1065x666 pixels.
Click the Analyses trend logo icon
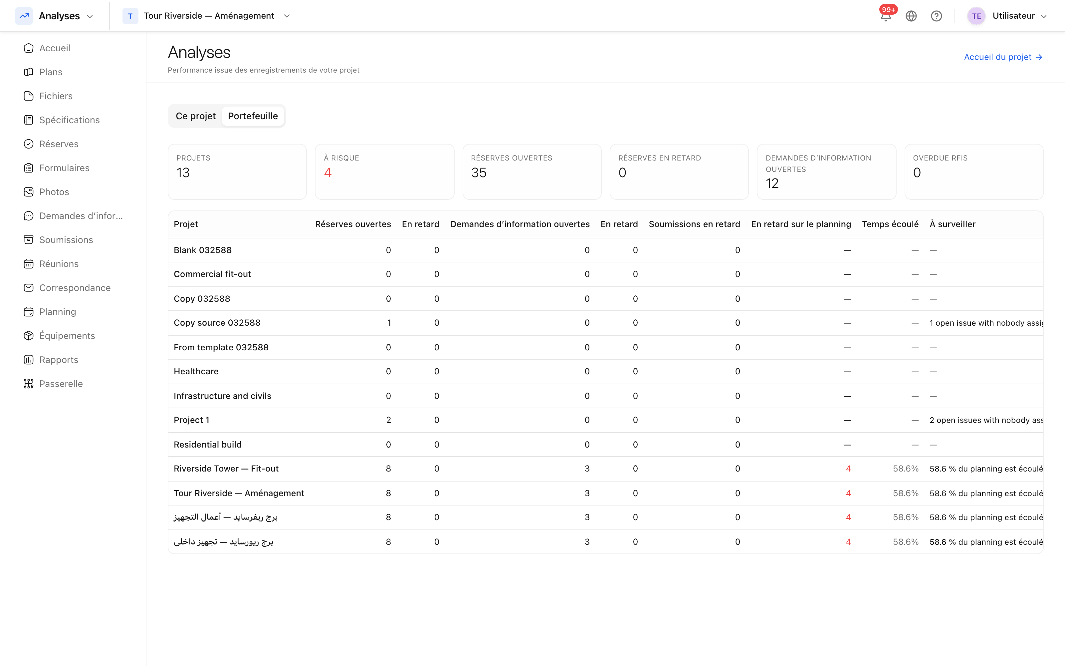coord(24,16)
